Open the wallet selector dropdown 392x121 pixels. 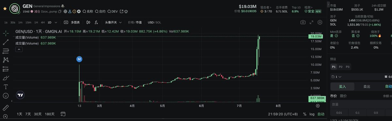tap(336, 77)
